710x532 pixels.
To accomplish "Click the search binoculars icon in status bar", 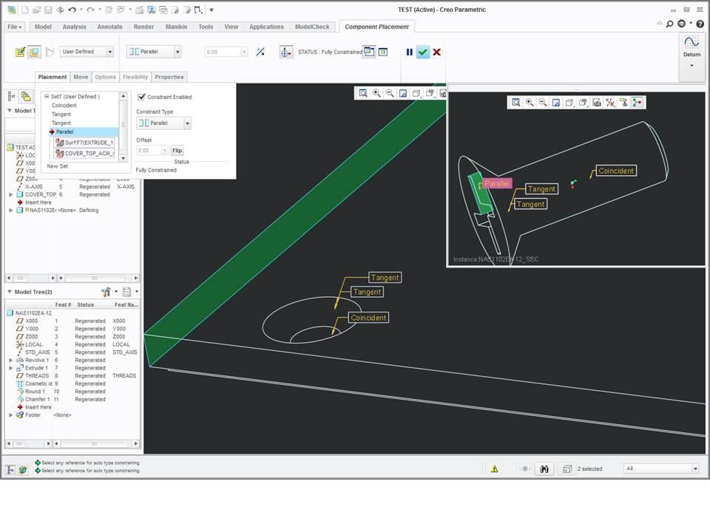I will 544,469.
